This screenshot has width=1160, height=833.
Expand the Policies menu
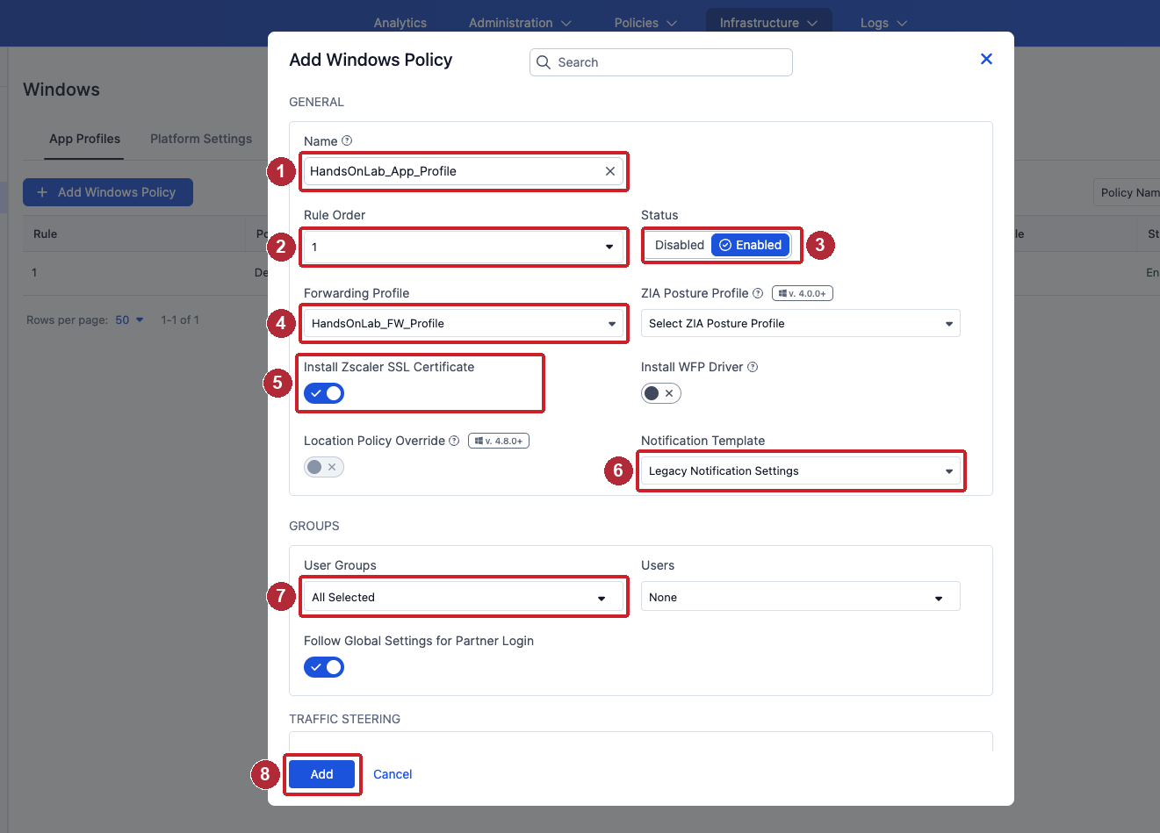645,23
